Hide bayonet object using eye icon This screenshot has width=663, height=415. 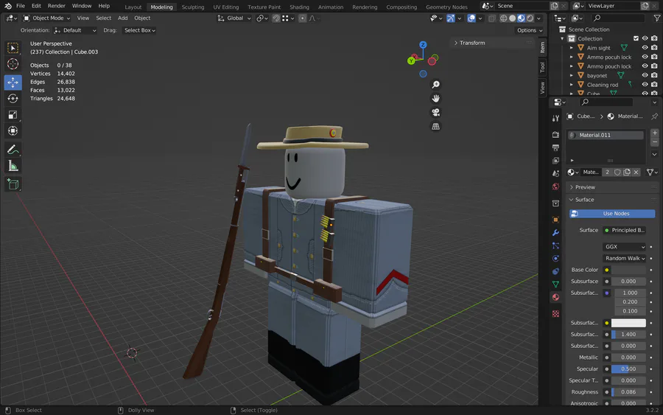(645, 75)
